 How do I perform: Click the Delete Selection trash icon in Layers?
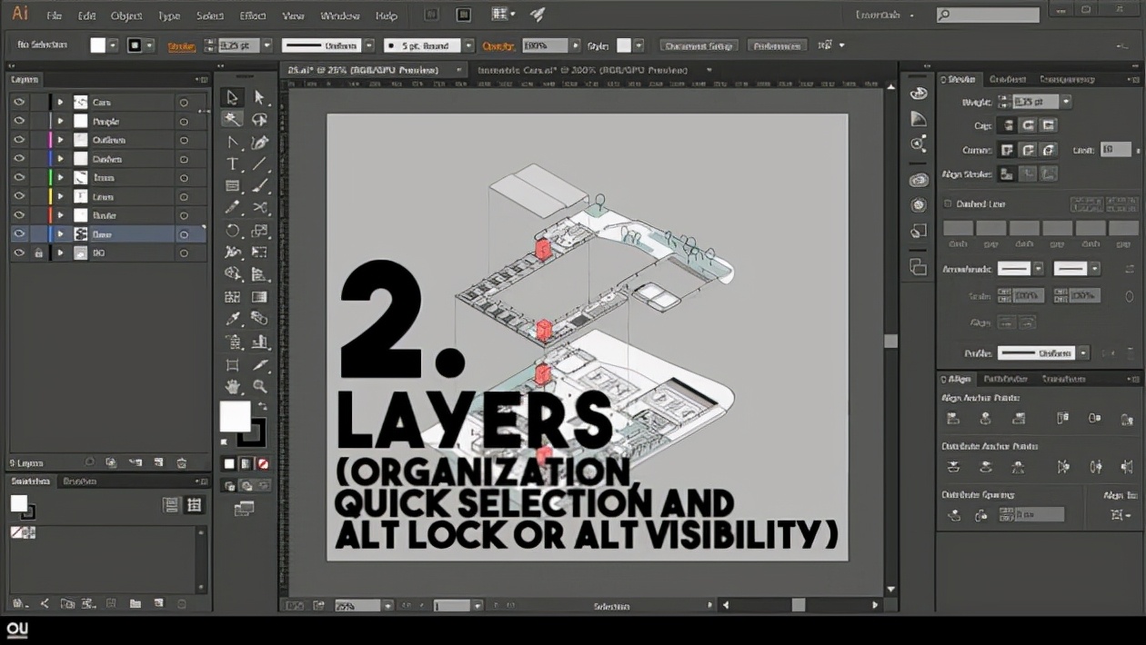coord(181,462)
